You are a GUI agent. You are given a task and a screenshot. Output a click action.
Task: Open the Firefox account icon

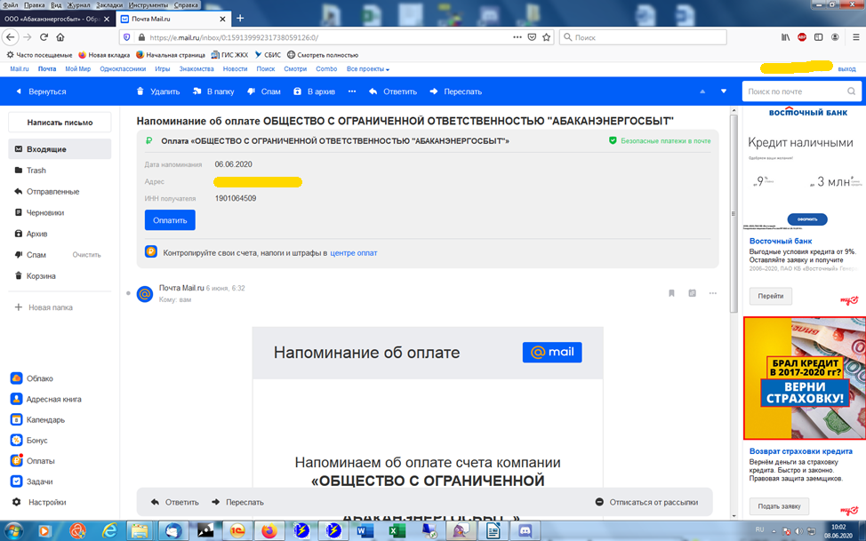pyautogui.click(x=835, y=37)
